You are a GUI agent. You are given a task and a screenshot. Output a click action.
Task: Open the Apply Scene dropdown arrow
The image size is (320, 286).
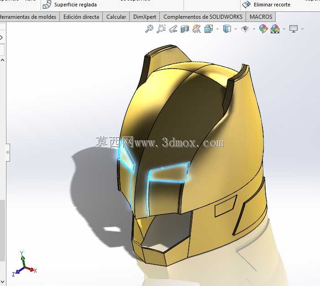[x=284, y=29]
